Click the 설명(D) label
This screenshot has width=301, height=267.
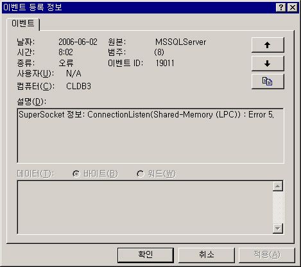pos(31,101)
